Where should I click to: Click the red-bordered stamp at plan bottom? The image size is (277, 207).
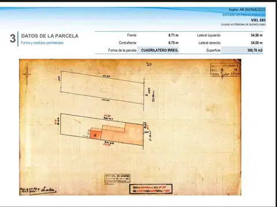pyautogui.click(x=151, y=189)
